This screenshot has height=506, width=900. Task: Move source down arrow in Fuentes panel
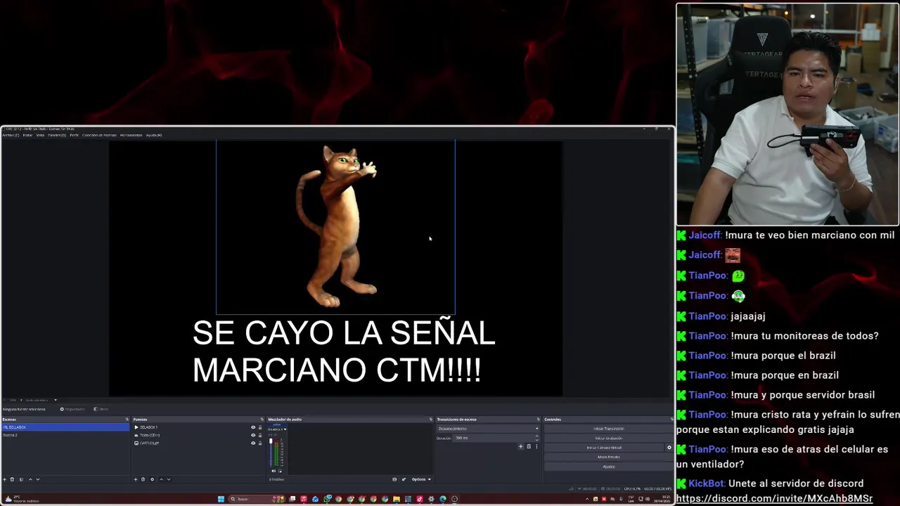169,479
